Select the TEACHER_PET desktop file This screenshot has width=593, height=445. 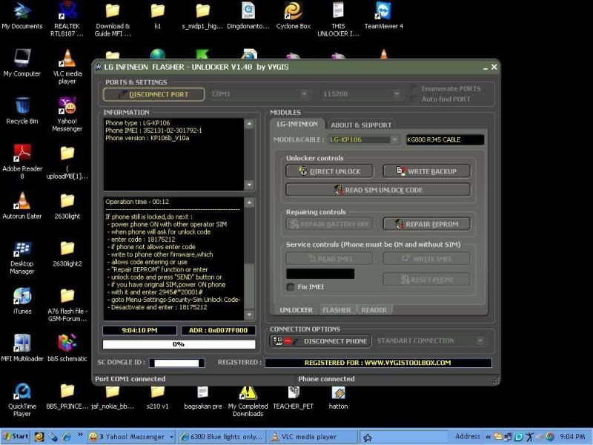point(293,398)
